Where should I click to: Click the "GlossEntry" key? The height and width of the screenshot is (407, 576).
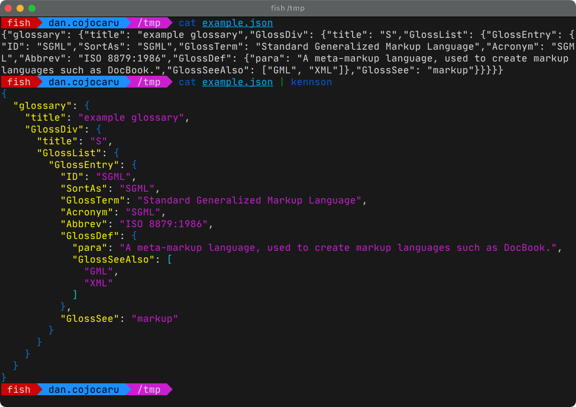84,165
